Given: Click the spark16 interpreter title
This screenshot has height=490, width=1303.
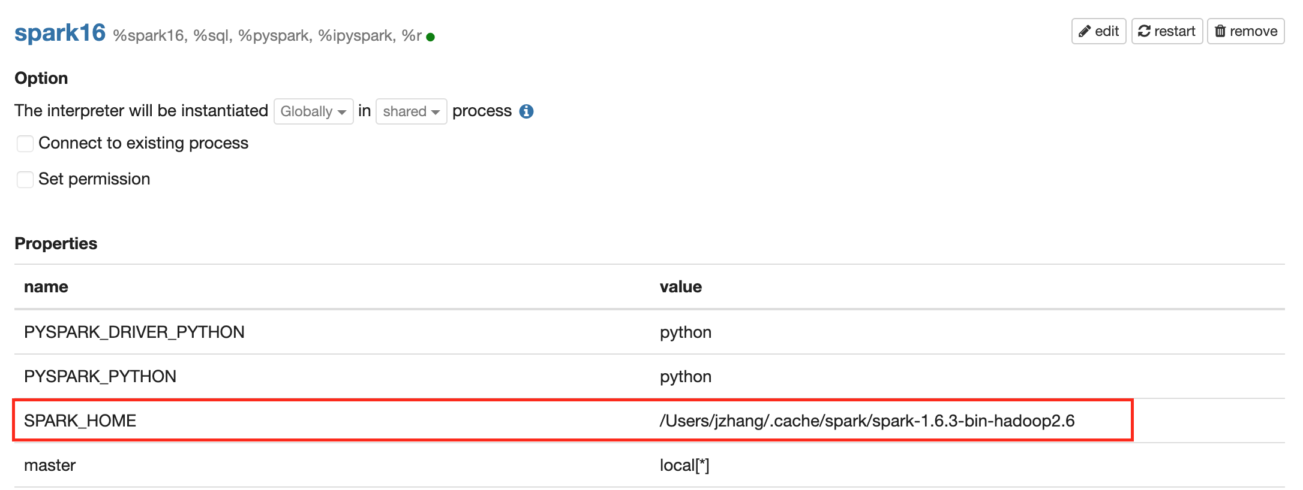Looking at the screenshot, I should (60, 33).
